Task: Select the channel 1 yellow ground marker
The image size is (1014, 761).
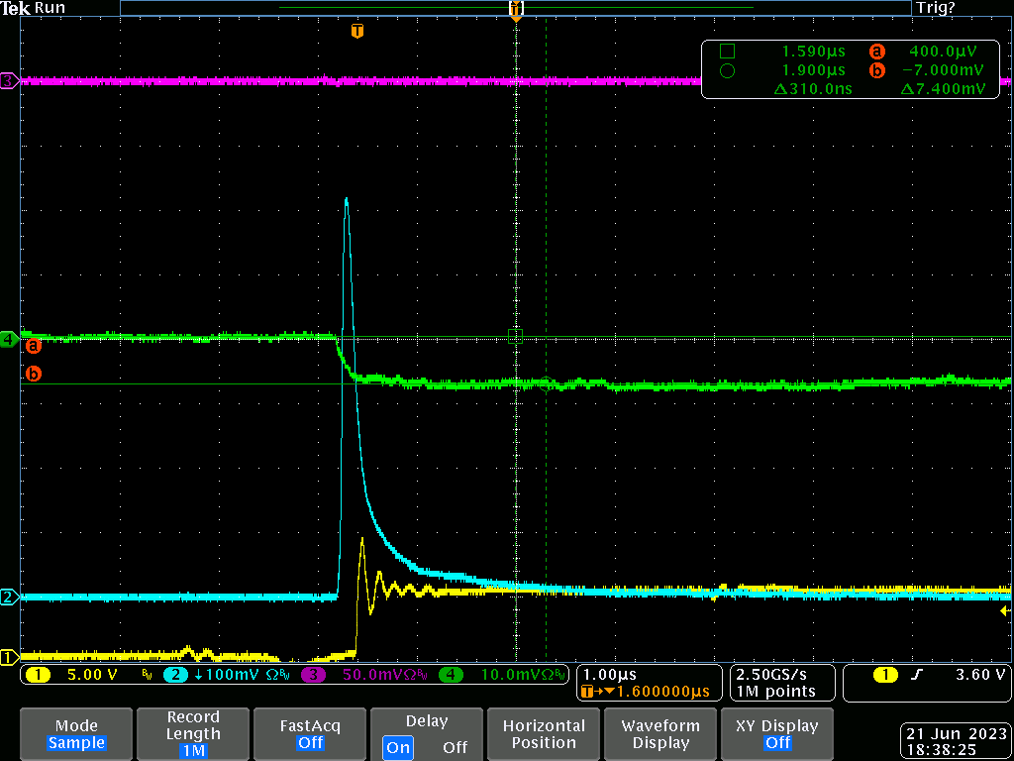Action: 9,657
